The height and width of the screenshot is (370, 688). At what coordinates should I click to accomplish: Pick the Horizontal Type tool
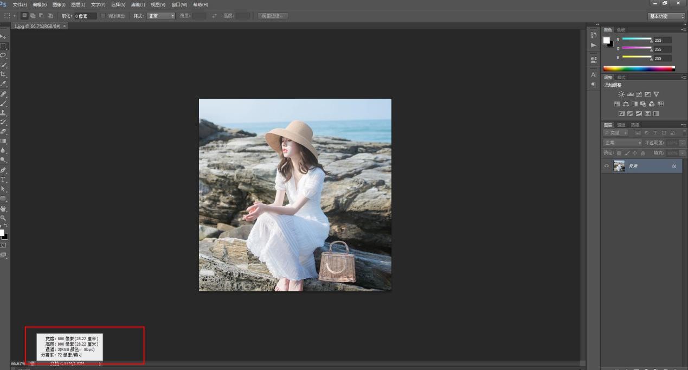(3, 179)
